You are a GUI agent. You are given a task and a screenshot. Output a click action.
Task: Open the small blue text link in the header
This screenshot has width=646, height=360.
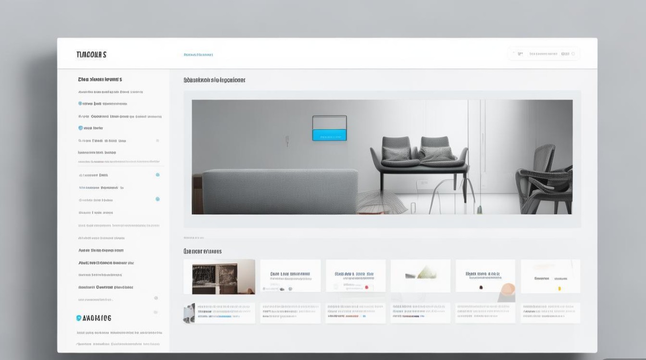pos(198,55)
